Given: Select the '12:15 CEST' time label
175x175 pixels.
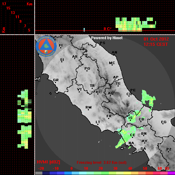Looking at the screenshot, I should click(x=156, y=44).
